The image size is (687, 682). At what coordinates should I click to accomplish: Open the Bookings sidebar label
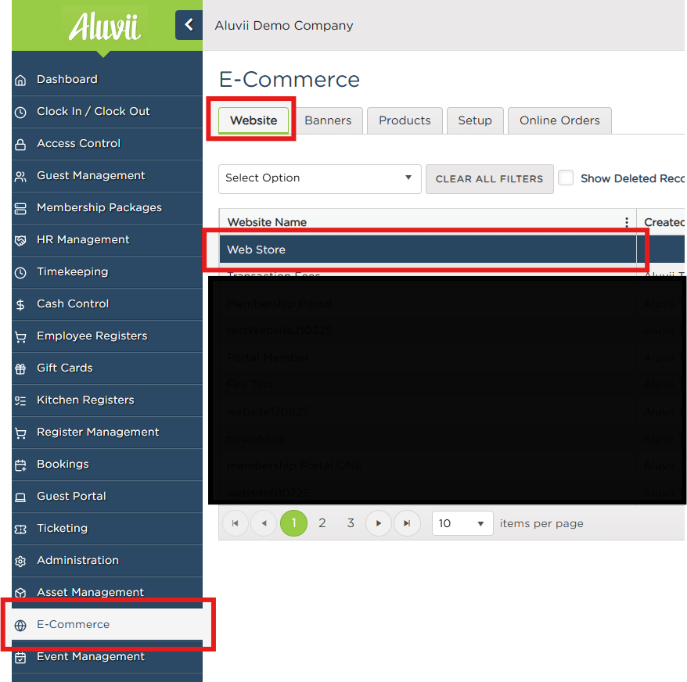[63, 464]
